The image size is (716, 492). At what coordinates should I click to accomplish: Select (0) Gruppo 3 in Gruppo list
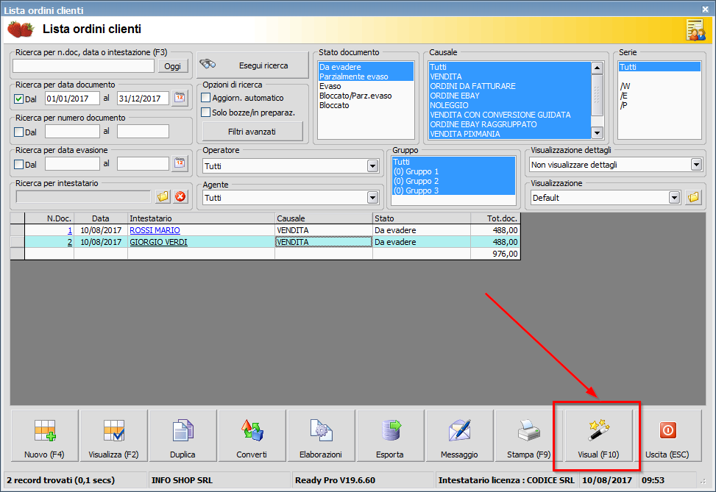pos(453,190)
